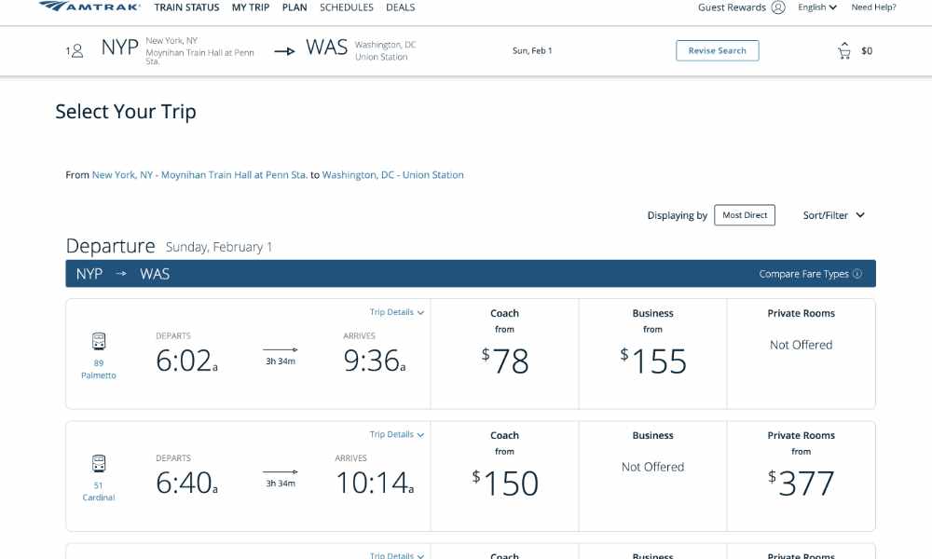Click the $0 cart total
932x559 pixels.
coord(867,51)
